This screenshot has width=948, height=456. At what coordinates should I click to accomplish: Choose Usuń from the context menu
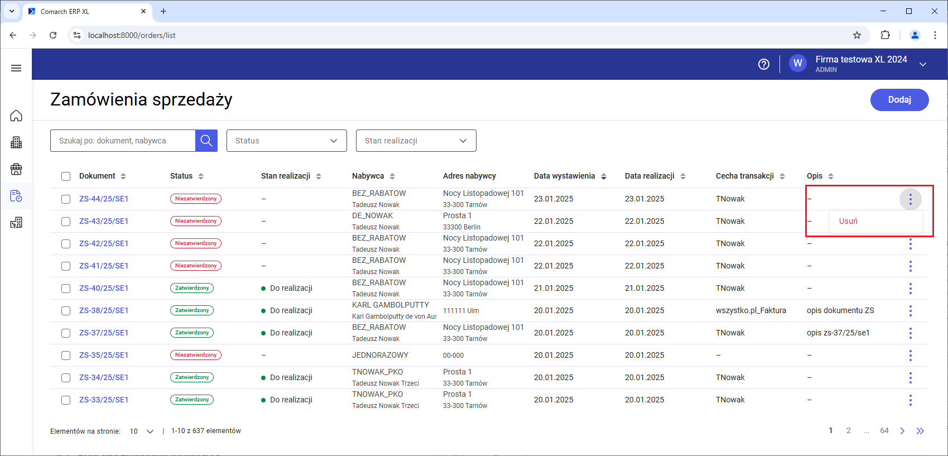click(848, 221)
